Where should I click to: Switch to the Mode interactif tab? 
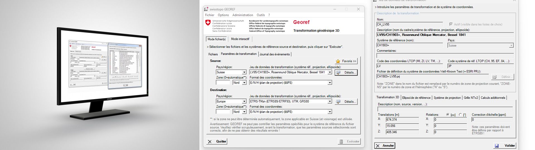pos(240,39)
